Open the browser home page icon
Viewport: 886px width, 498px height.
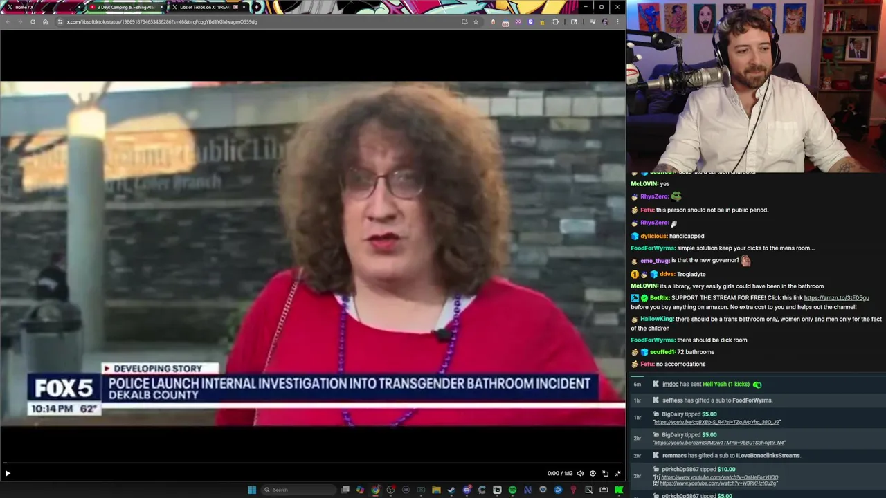45,21
